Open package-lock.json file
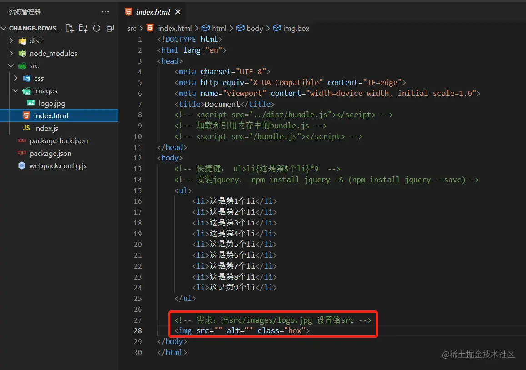 pyautogui.click(x=59, y=141)
